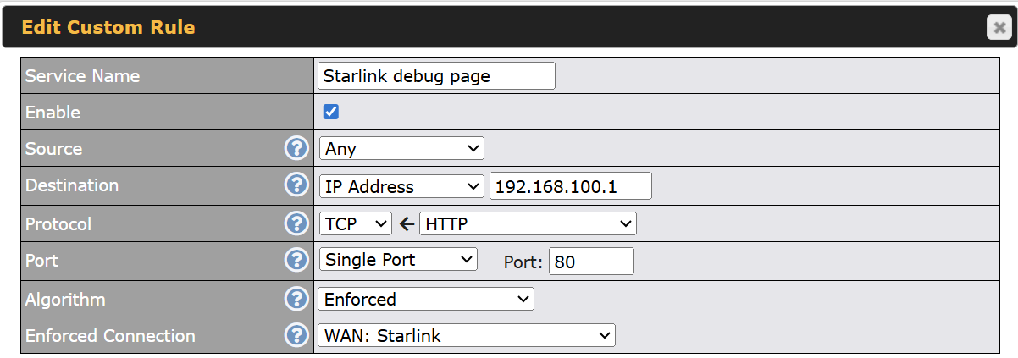The image size is (1018, 358).
Task: Open the Source help icon
Action: pos(296,149)
